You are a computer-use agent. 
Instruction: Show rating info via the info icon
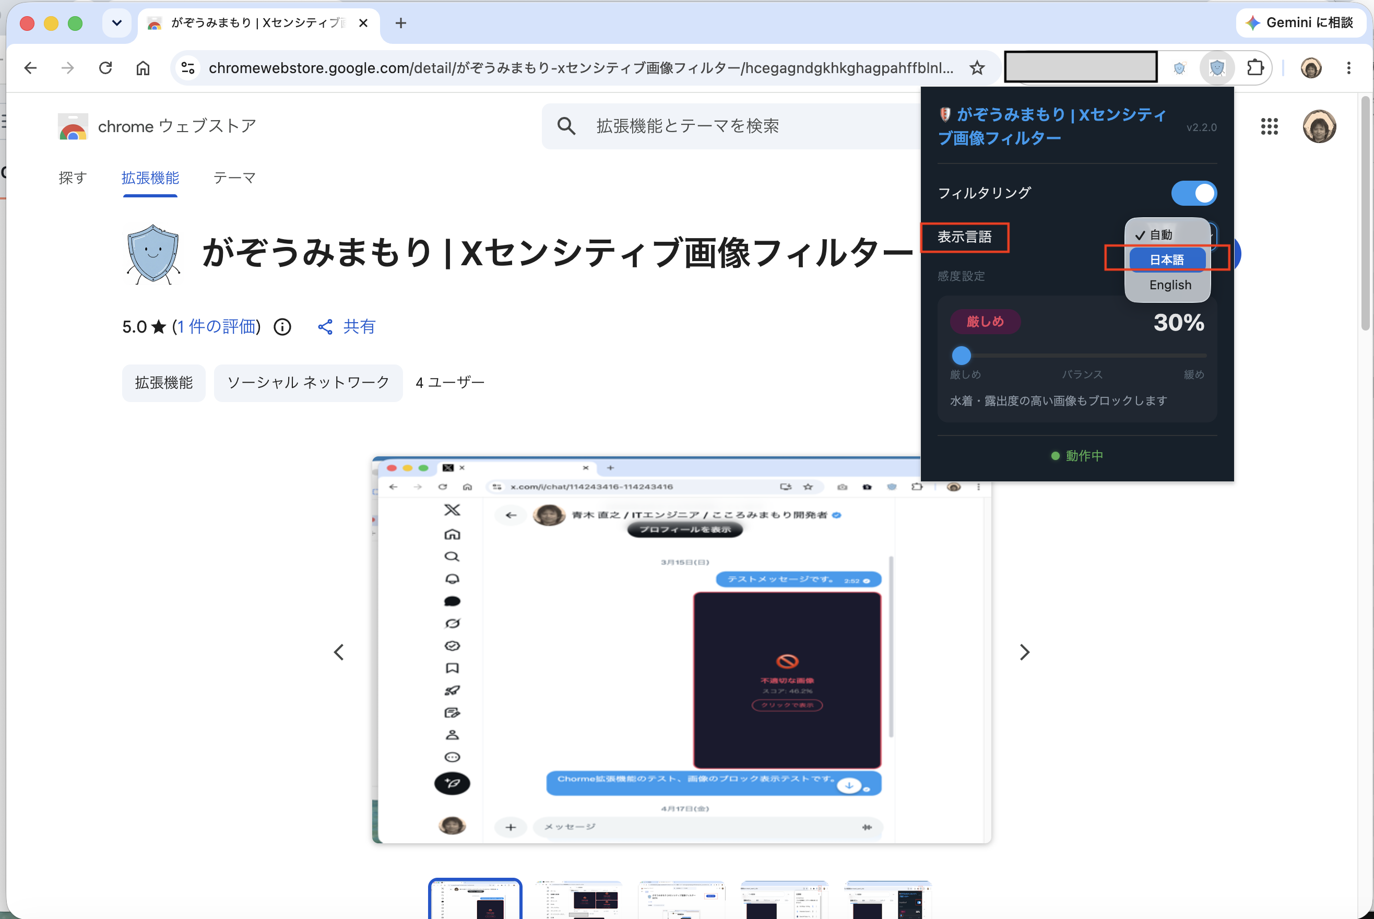282,326
